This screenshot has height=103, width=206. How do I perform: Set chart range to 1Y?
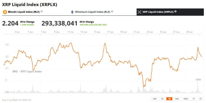(x=194, y=99)
